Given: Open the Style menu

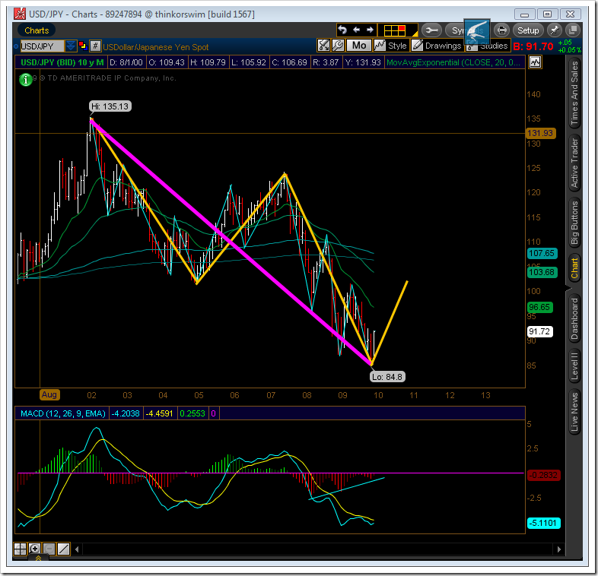Looking at the screenshot, I should [x=391, y=46].
